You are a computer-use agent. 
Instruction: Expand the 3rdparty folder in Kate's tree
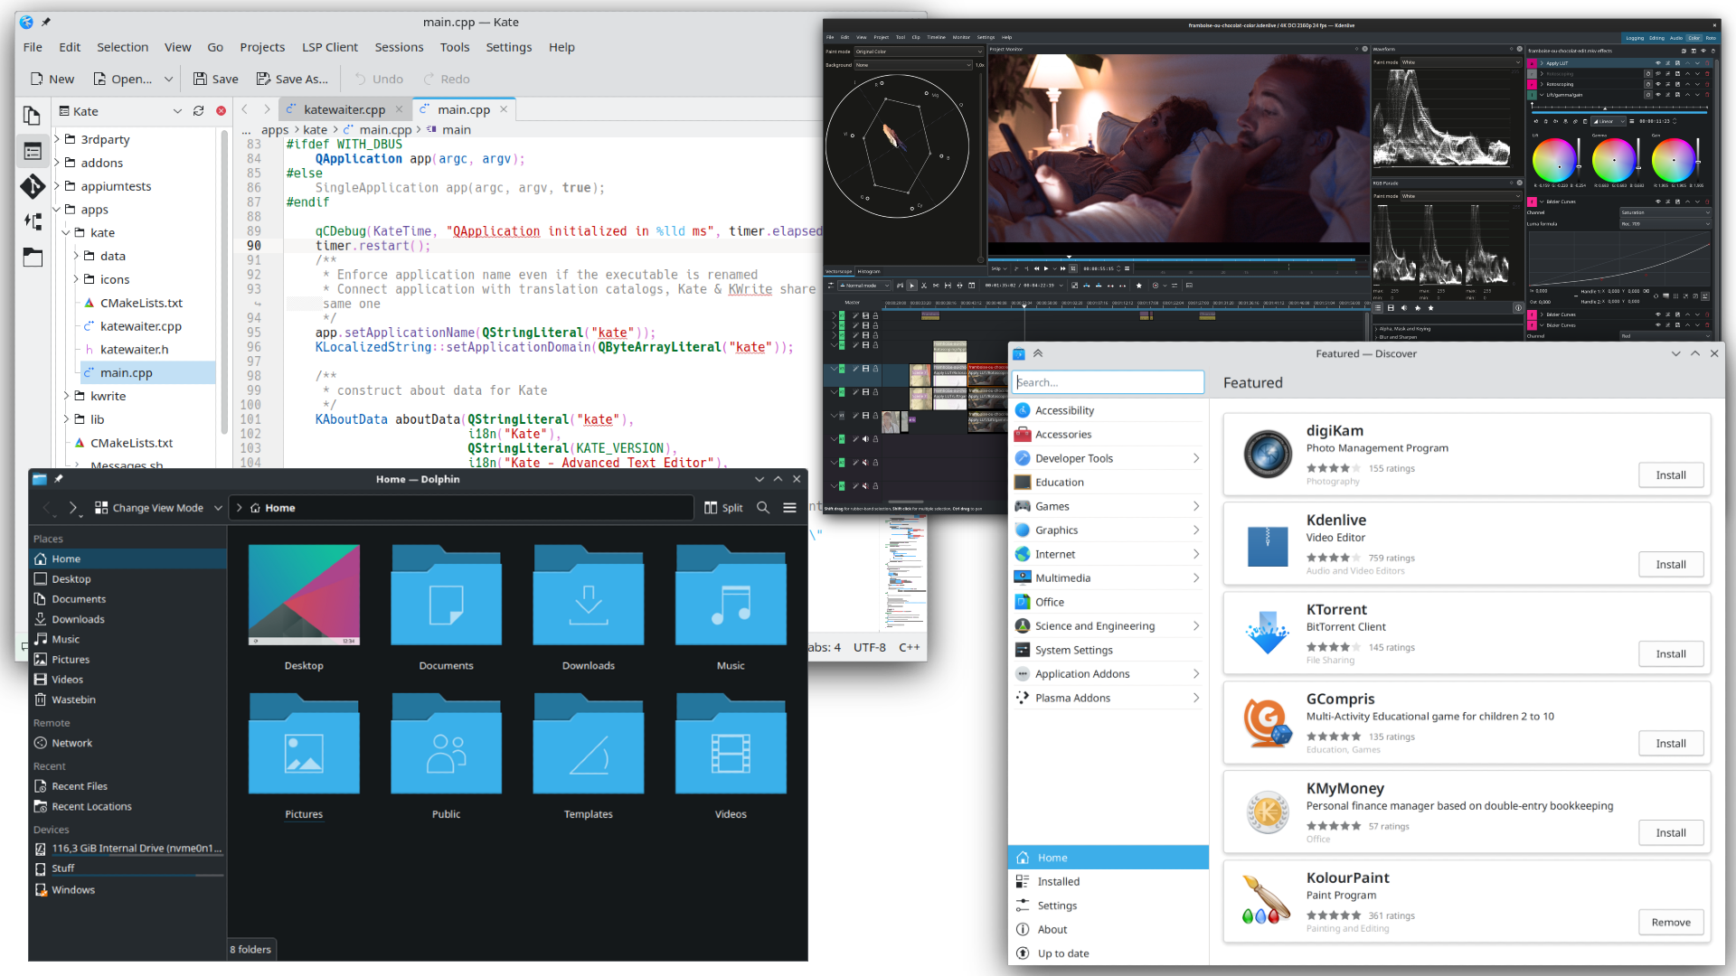(x=57, y=139)
